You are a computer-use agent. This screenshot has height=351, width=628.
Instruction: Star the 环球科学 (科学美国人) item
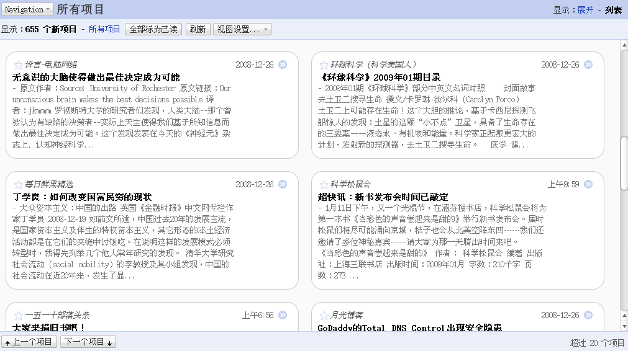324,64
